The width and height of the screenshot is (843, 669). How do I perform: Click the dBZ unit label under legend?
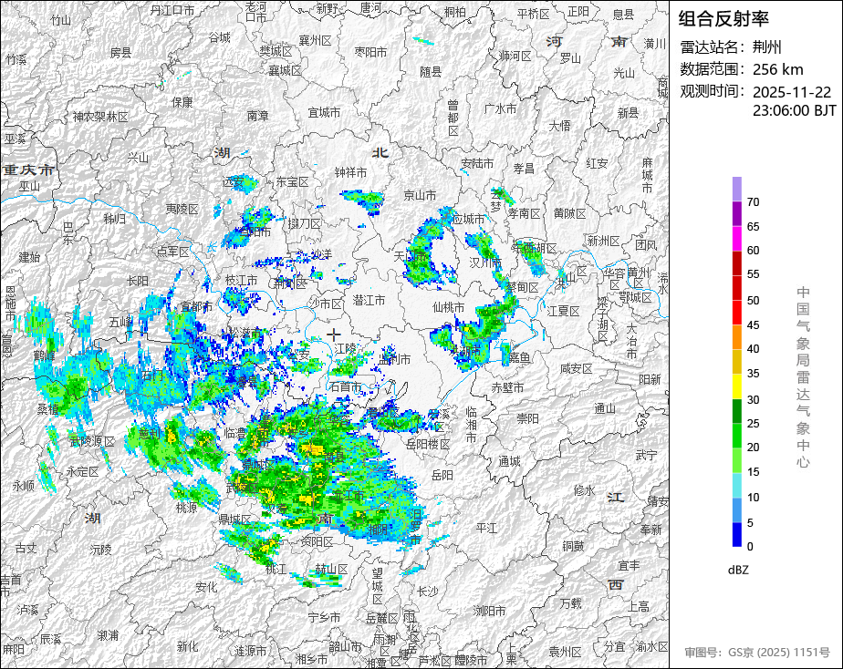737,571
